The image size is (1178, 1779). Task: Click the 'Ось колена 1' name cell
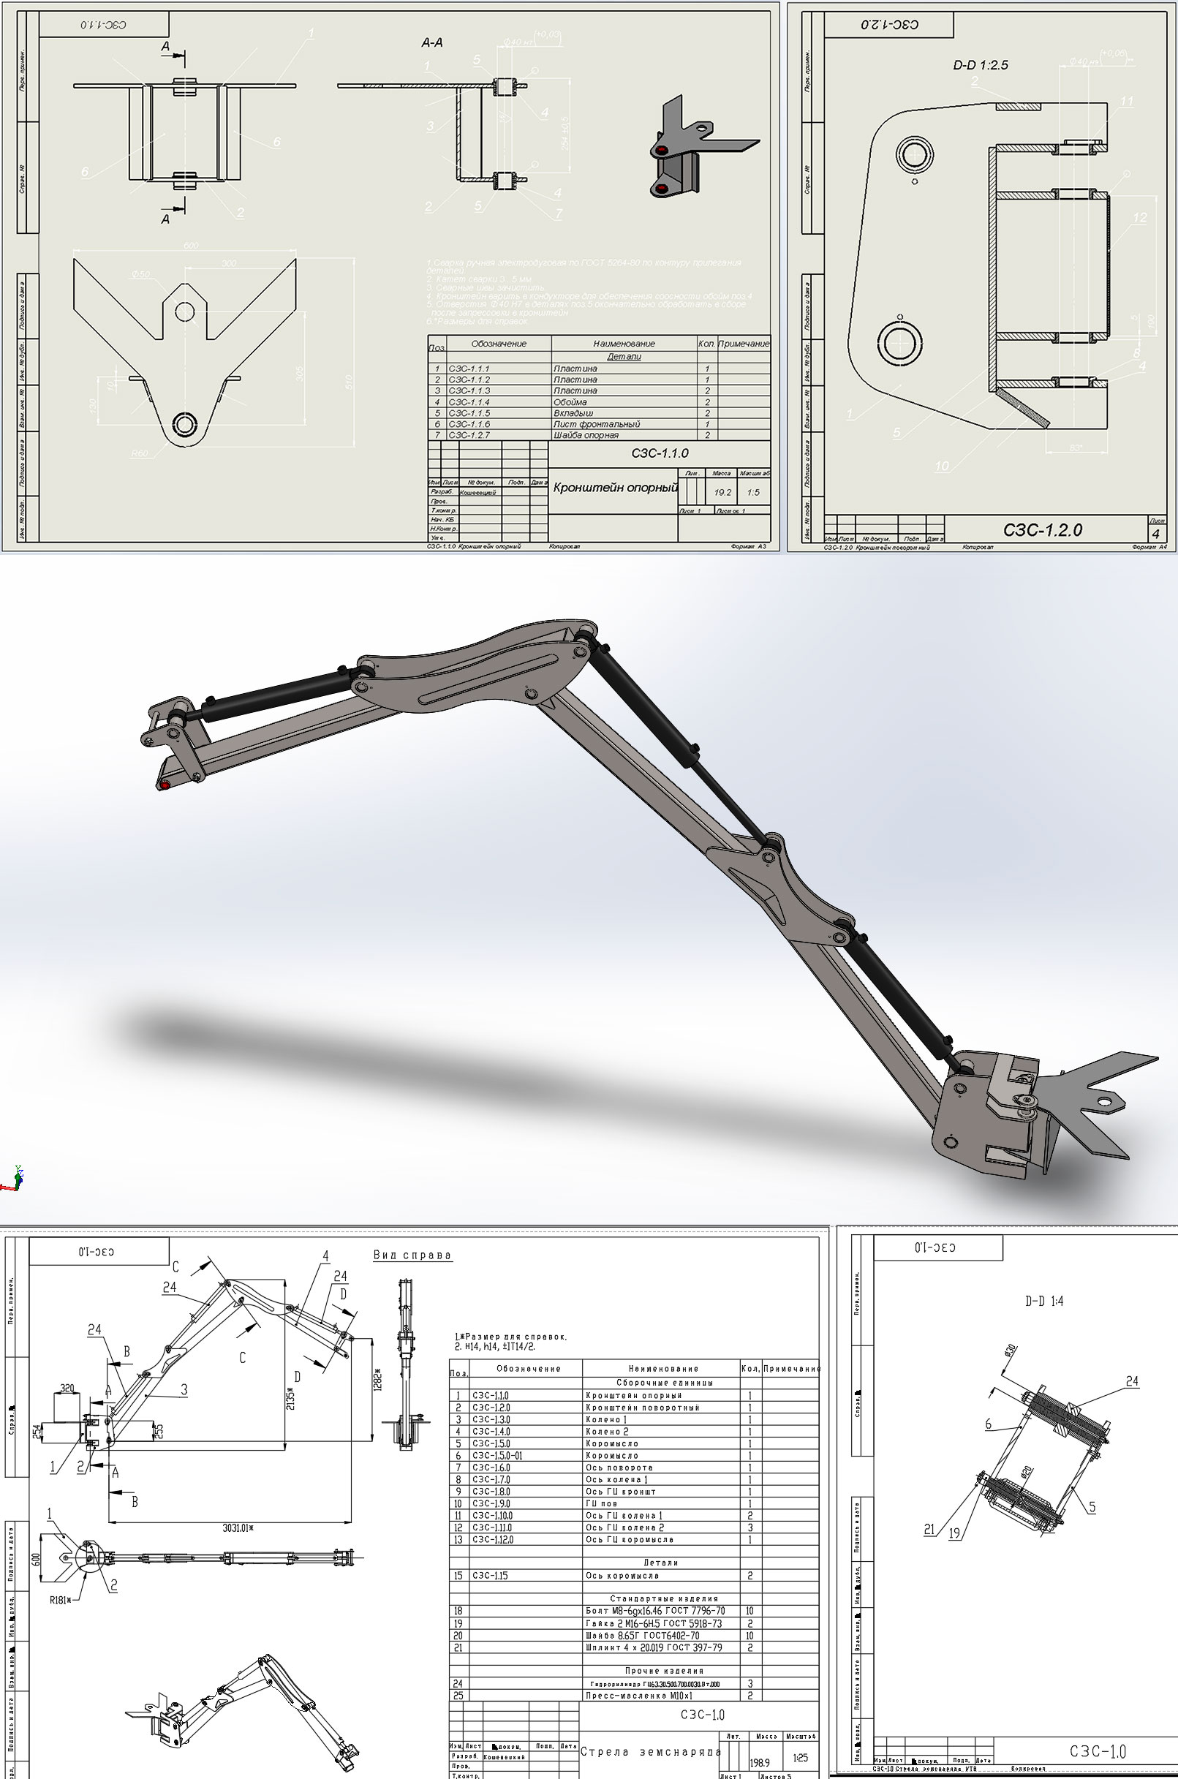(662, 1479)
